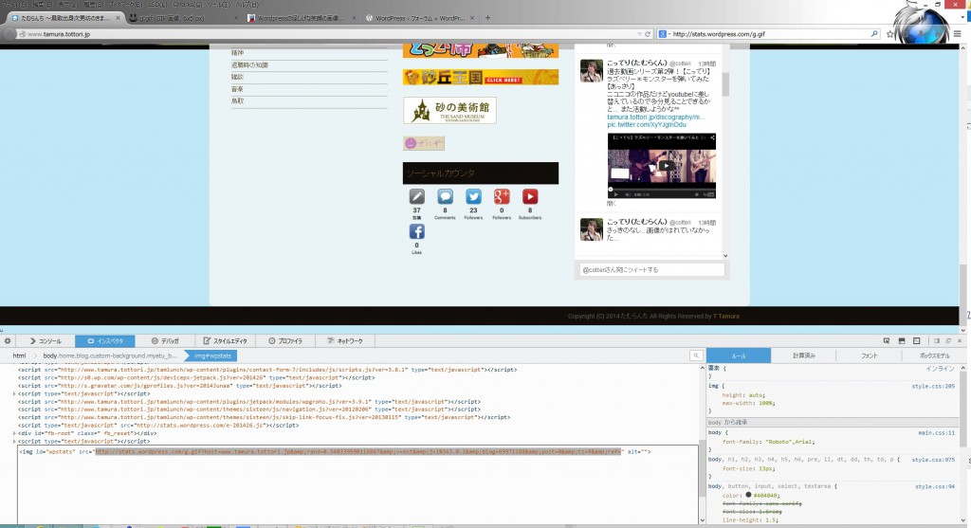Select the gprofiles.js script line
Viewport: 971px width, 528px height.
[x=179, y=386]
